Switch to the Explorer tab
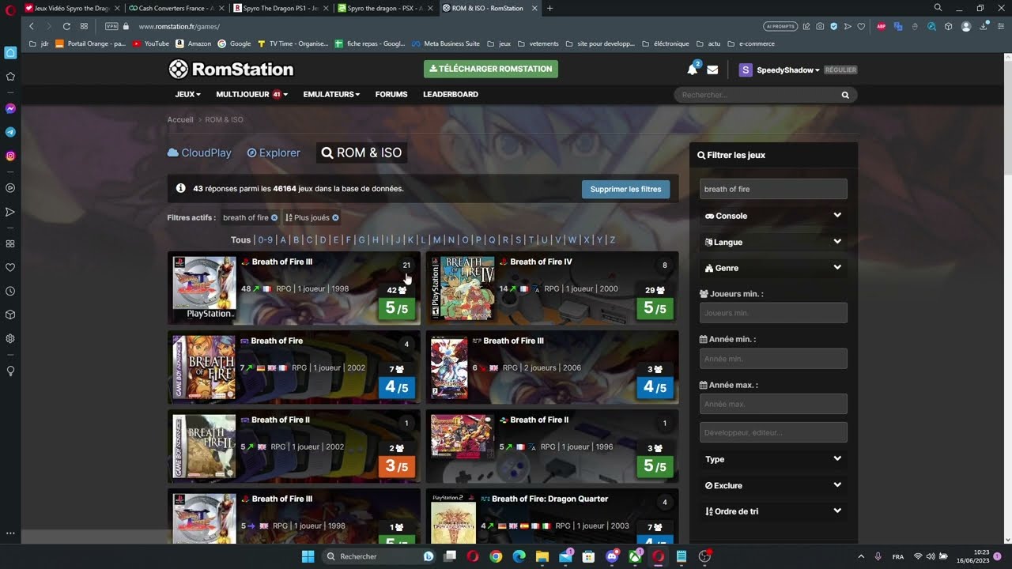1012x569 pixels. (x=274, y=153)
